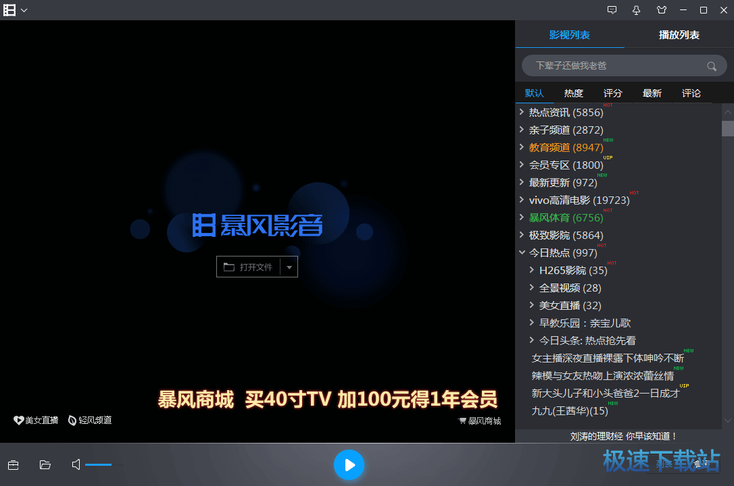Sort the list by 最新
Viewport: 734px width, 486px height.
pyautogui.click(x=652, y=93)
